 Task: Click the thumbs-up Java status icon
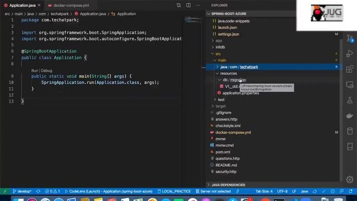coord(315,191)
